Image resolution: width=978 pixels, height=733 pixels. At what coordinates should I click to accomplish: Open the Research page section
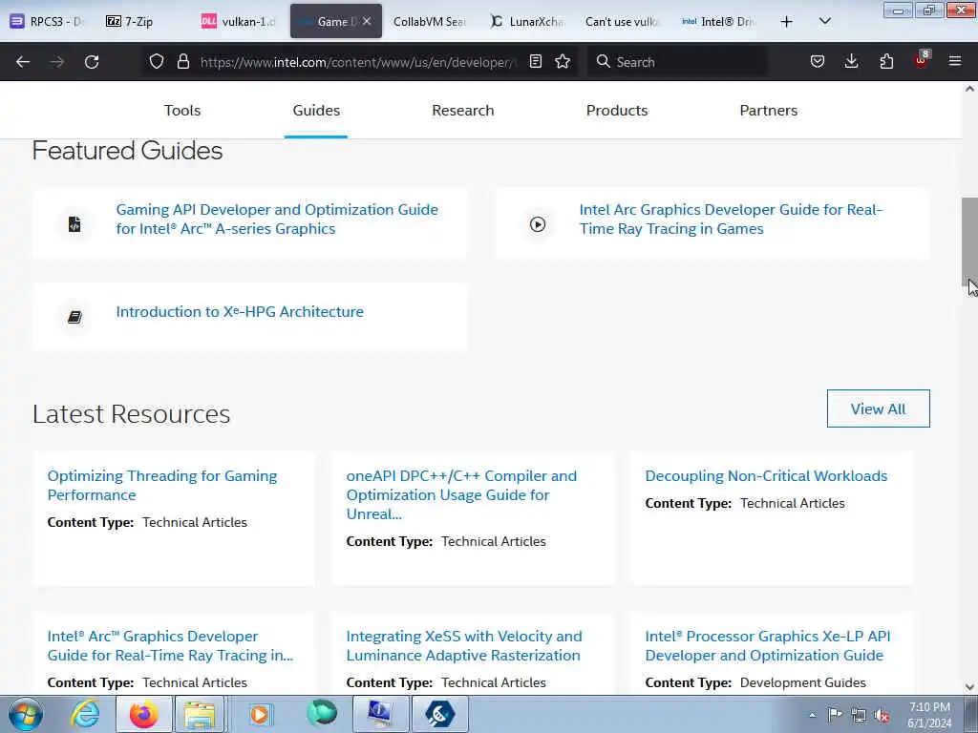(463, 111)
